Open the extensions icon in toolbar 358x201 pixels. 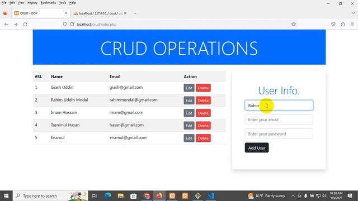pyautogui.click(x=343, y=24)
